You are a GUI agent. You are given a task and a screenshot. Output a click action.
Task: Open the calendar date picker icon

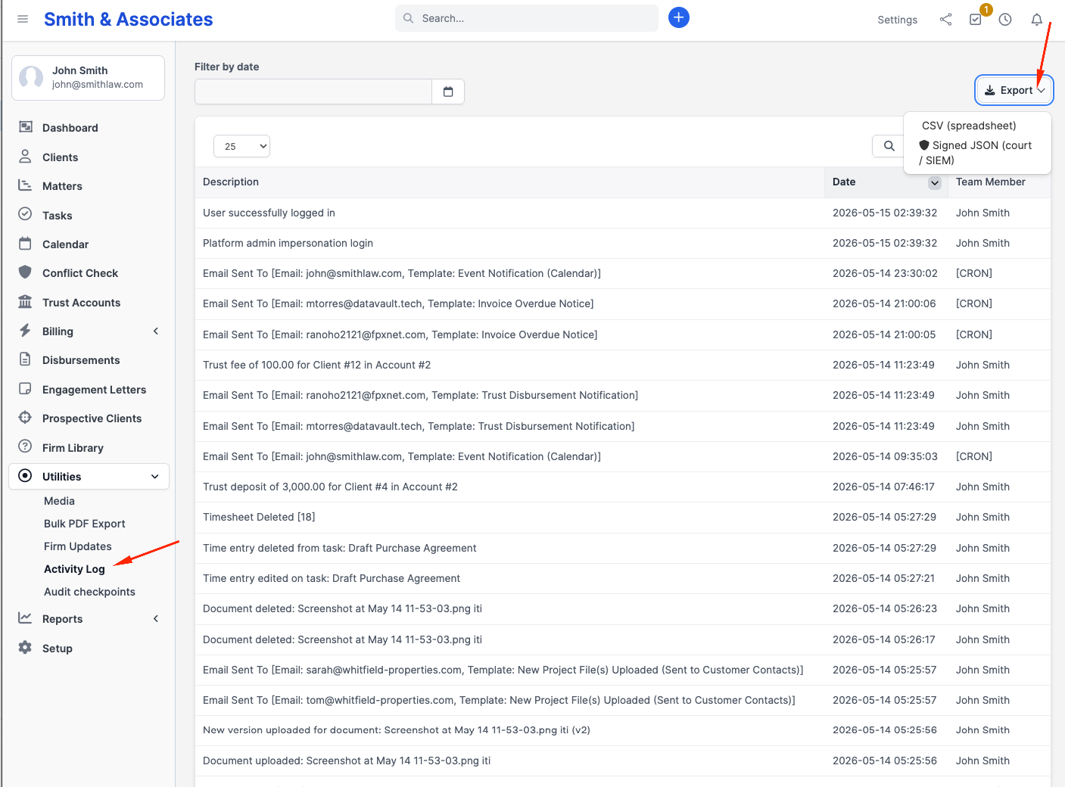448,92
